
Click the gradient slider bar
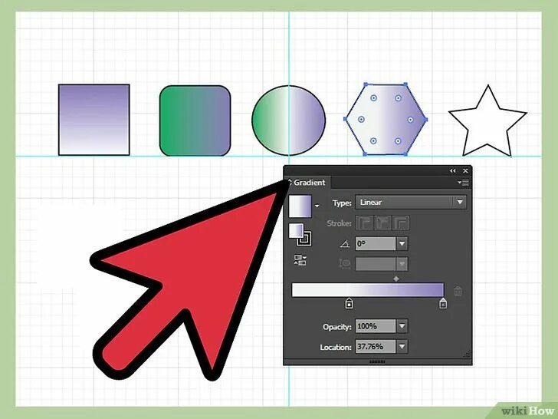pyautogui.click(x=368, y=290)
